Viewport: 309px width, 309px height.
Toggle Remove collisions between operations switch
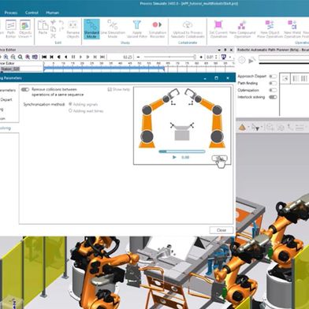25,90
